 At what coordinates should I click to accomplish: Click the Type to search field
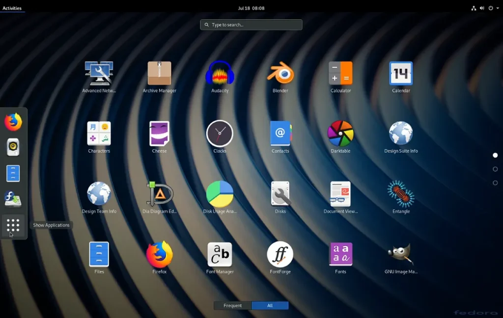(251, 25)
